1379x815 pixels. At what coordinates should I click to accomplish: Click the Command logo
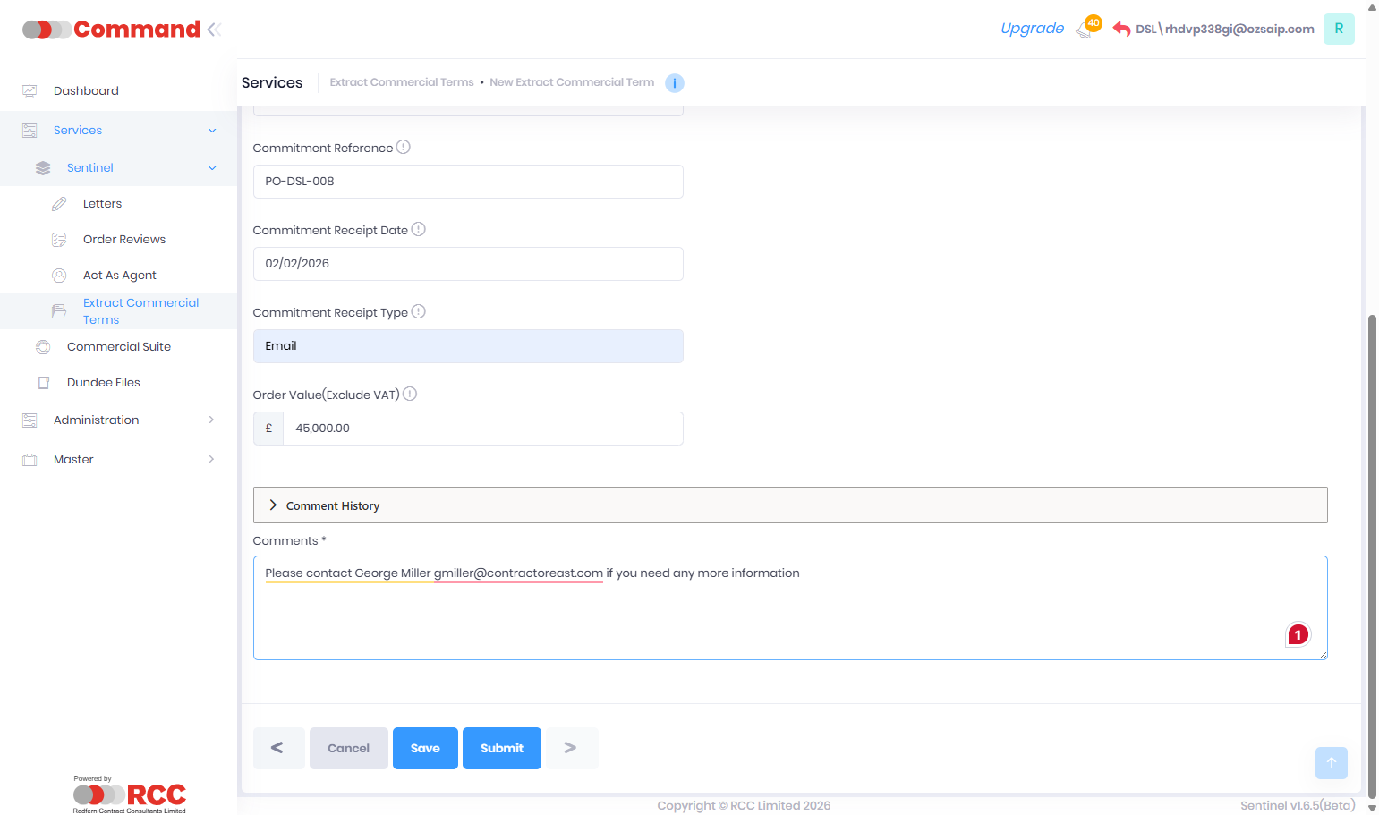pos(112,30)
